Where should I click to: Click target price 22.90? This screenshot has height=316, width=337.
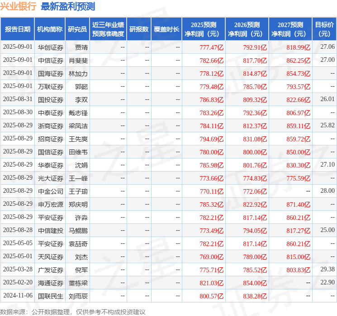[x=328, y=282]
